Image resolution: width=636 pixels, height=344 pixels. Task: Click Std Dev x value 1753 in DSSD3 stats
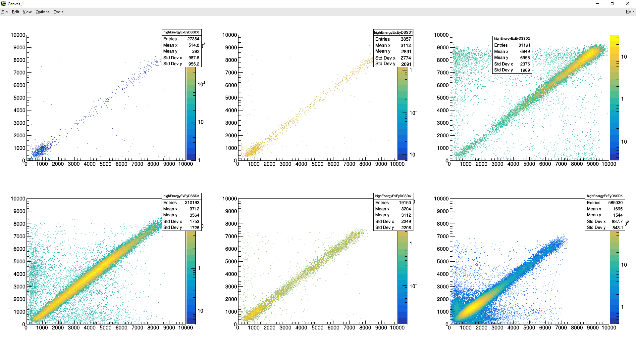tap(194, 222)
